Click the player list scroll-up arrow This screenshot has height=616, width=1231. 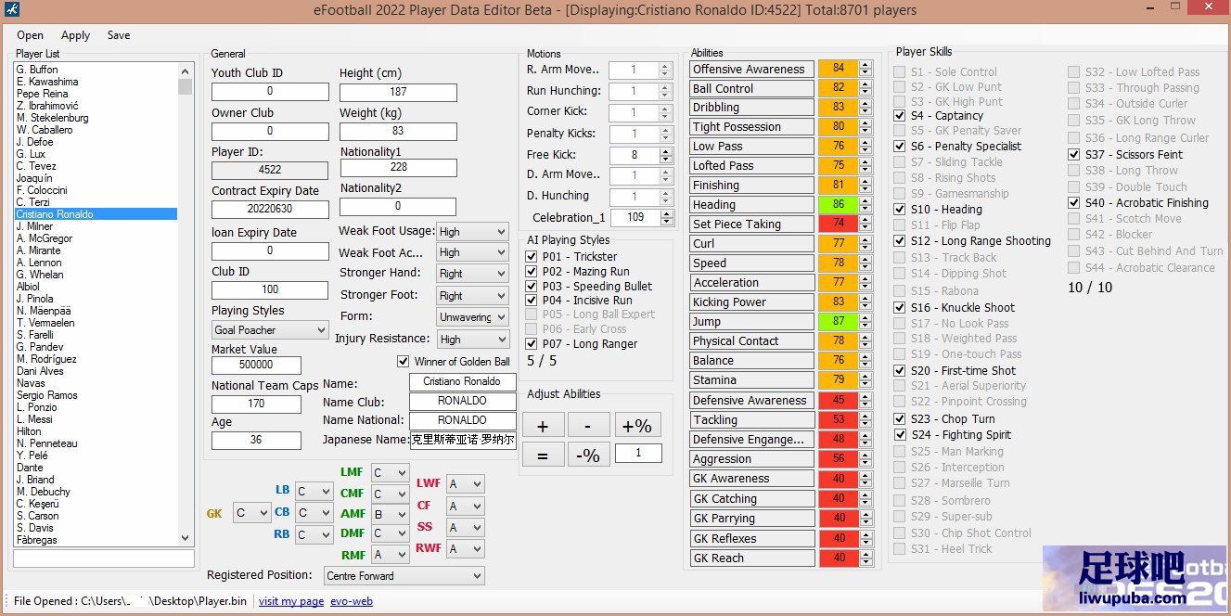(x=186, y=71)
